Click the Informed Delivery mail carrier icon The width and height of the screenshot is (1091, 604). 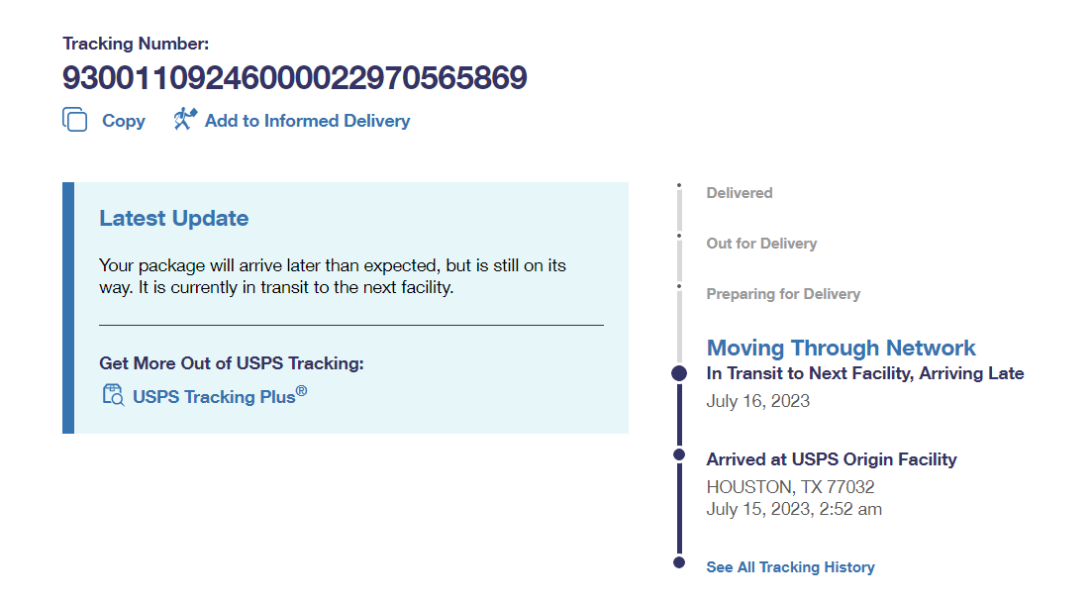[185, 120]
